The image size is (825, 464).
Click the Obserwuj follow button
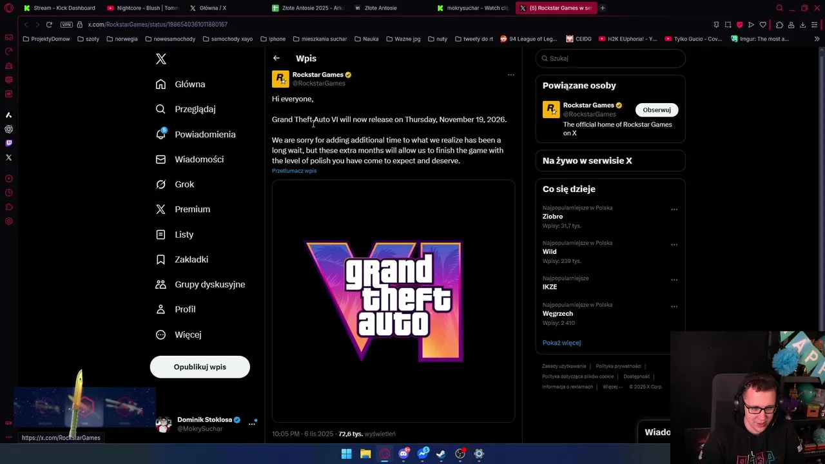[x=657, y=110]
